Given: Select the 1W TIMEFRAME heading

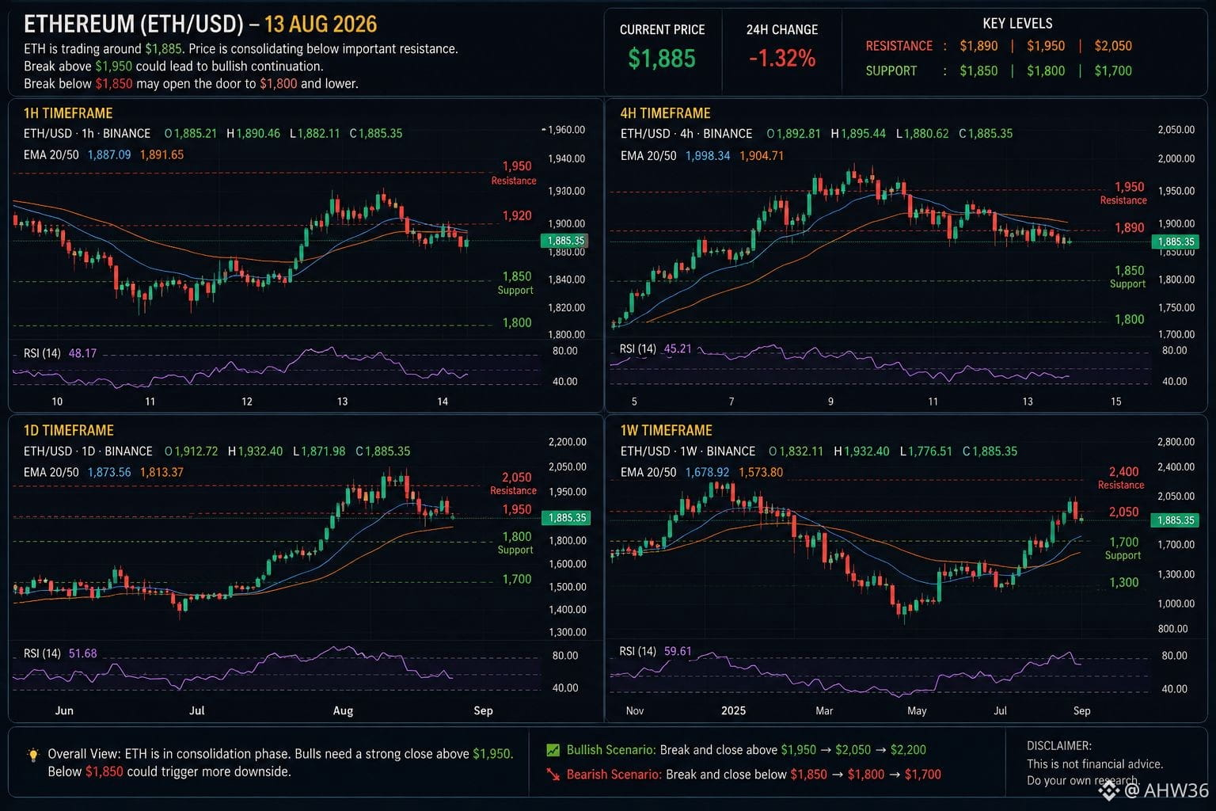Looking at the screenshot, I should point(666,430).
